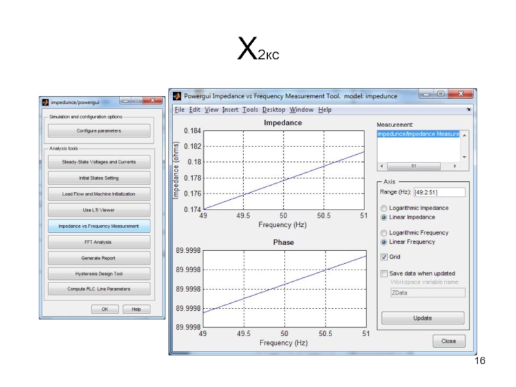
Task: Close Impedance tool window with X
Action: click(x=461, y=94)
